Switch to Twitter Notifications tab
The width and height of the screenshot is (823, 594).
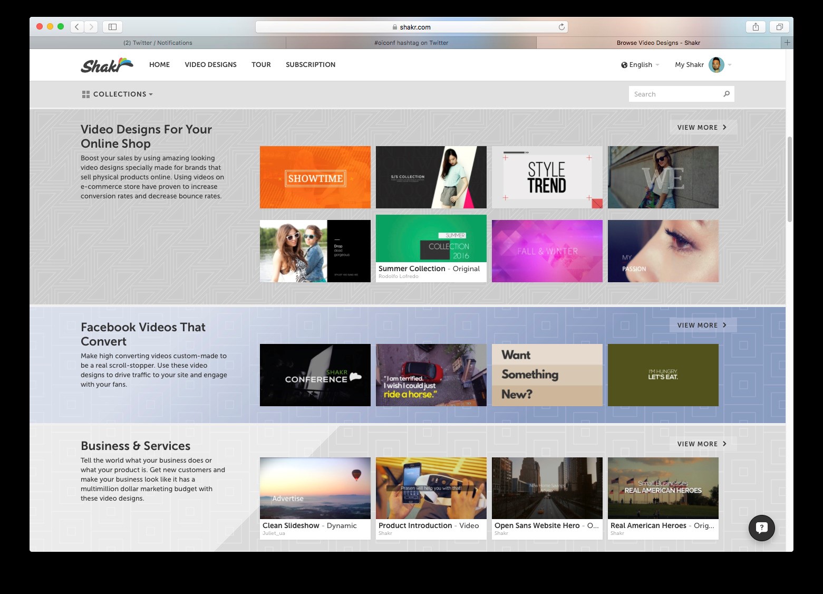pos(158,43)
